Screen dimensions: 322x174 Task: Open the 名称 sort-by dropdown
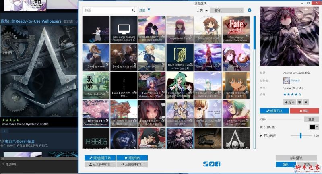pos(227,10)
